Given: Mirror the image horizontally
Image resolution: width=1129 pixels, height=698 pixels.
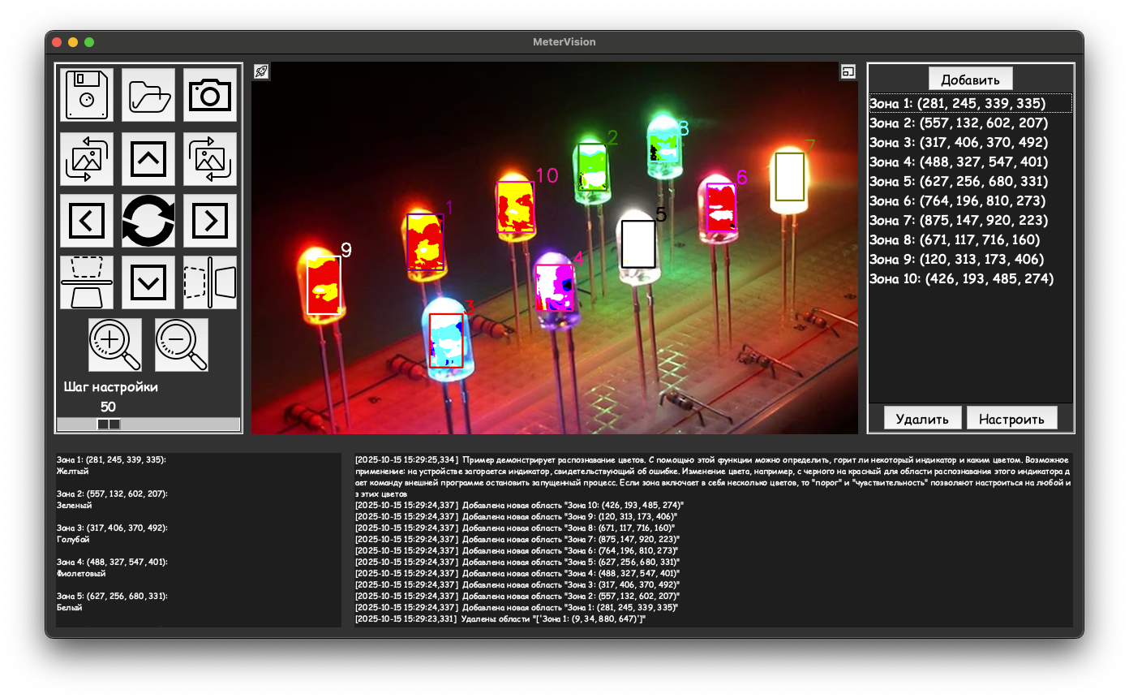Looking at the screenshot, I should tap(210, 282).
